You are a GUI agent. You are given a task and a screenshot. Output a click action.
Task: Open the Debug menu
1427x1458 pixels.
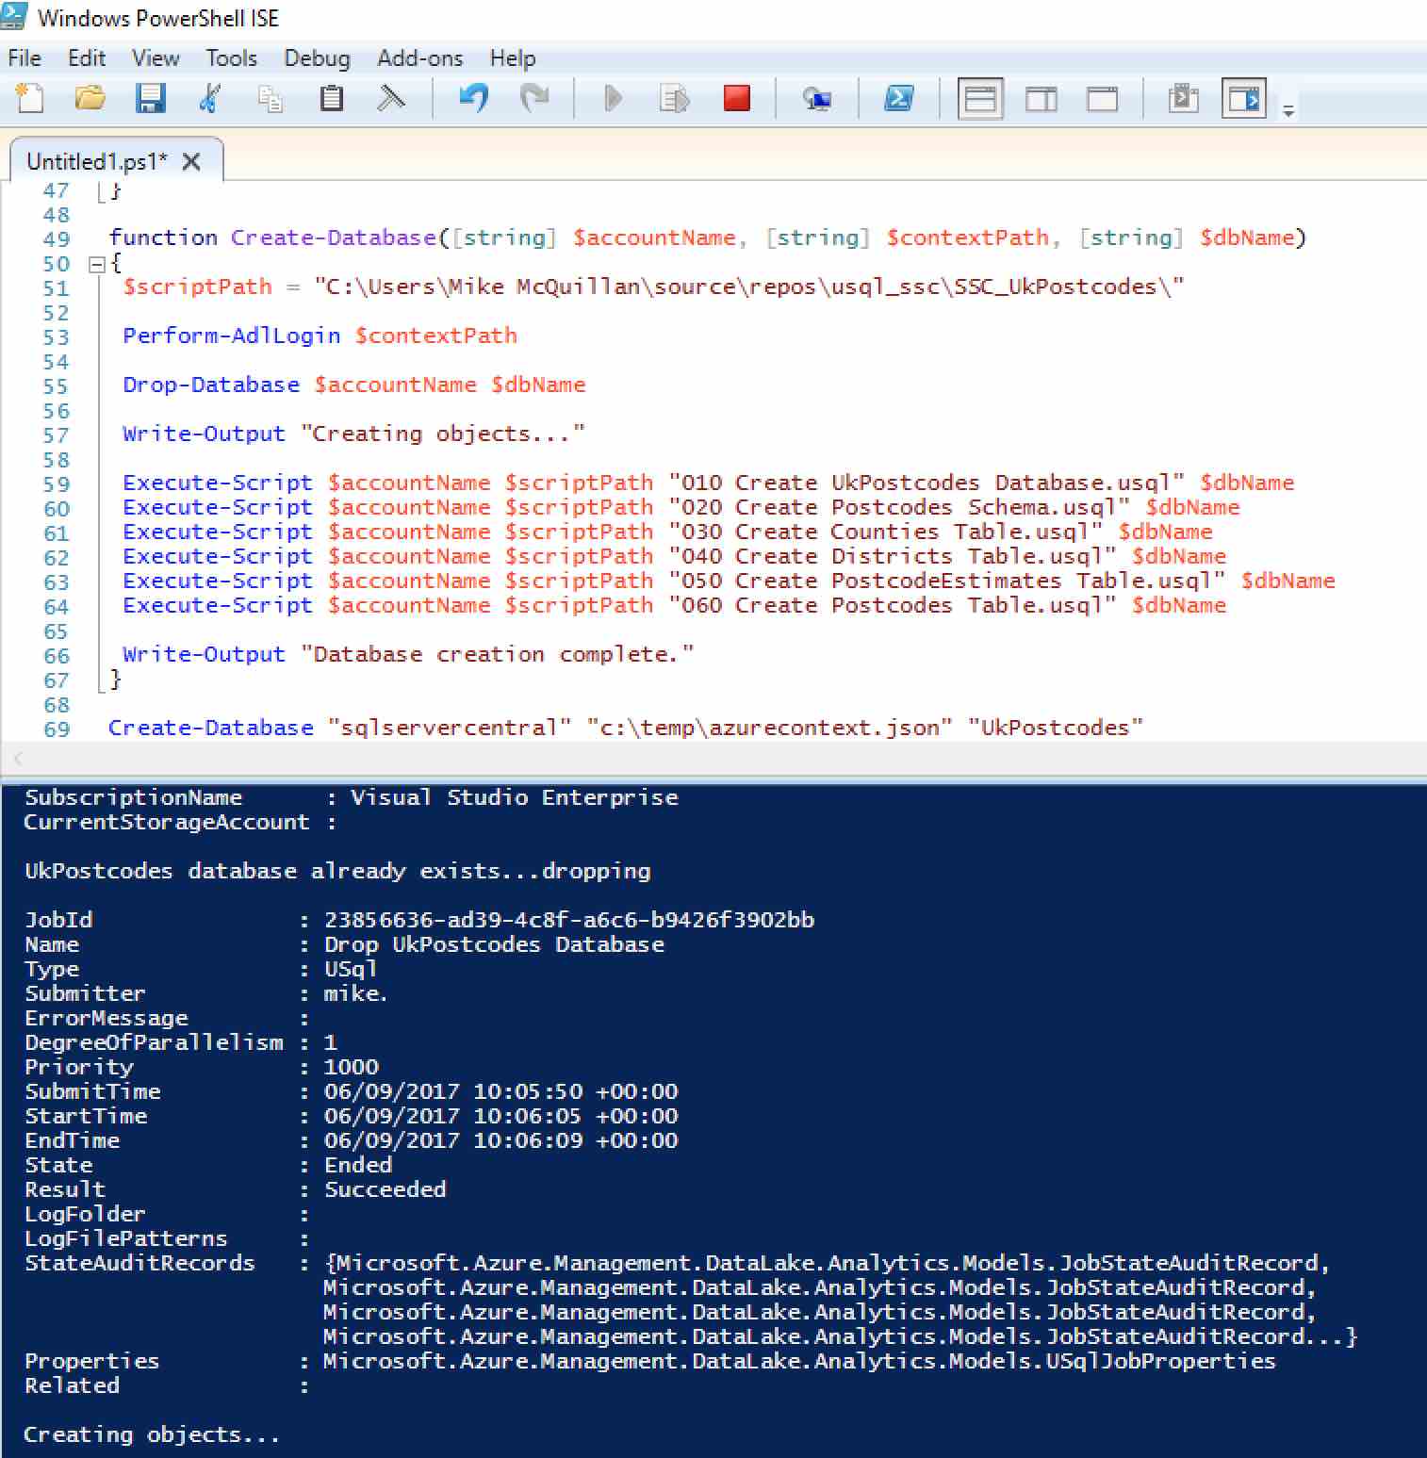point(317,58)
